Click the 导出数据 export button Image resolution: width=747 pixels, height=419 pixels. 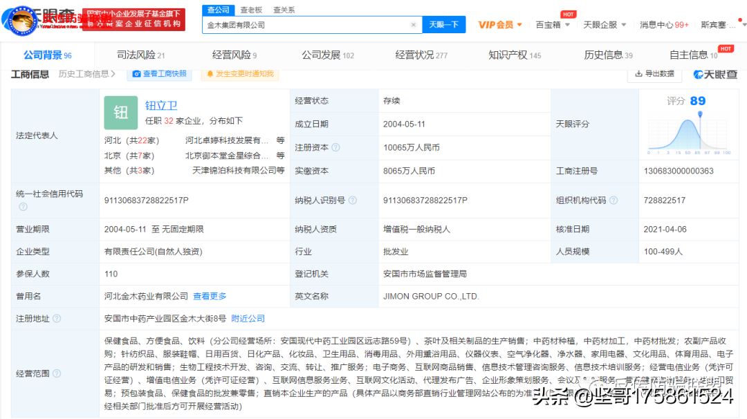pos(654,74)
